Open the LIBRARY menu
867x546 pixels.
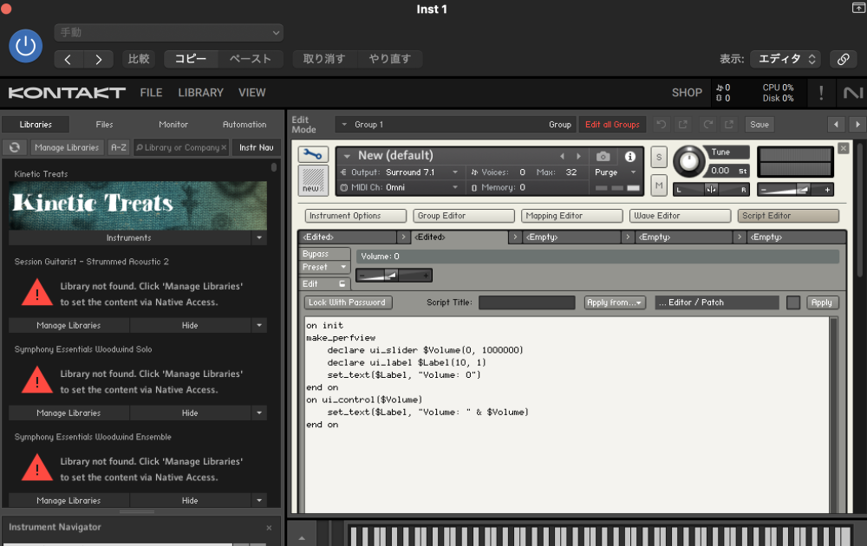click(x=200, y=93)
